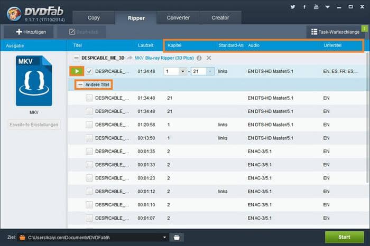Click the title list vertical scrollbar
The width and height of the screenshot is (370, 246).
[367, 118]
